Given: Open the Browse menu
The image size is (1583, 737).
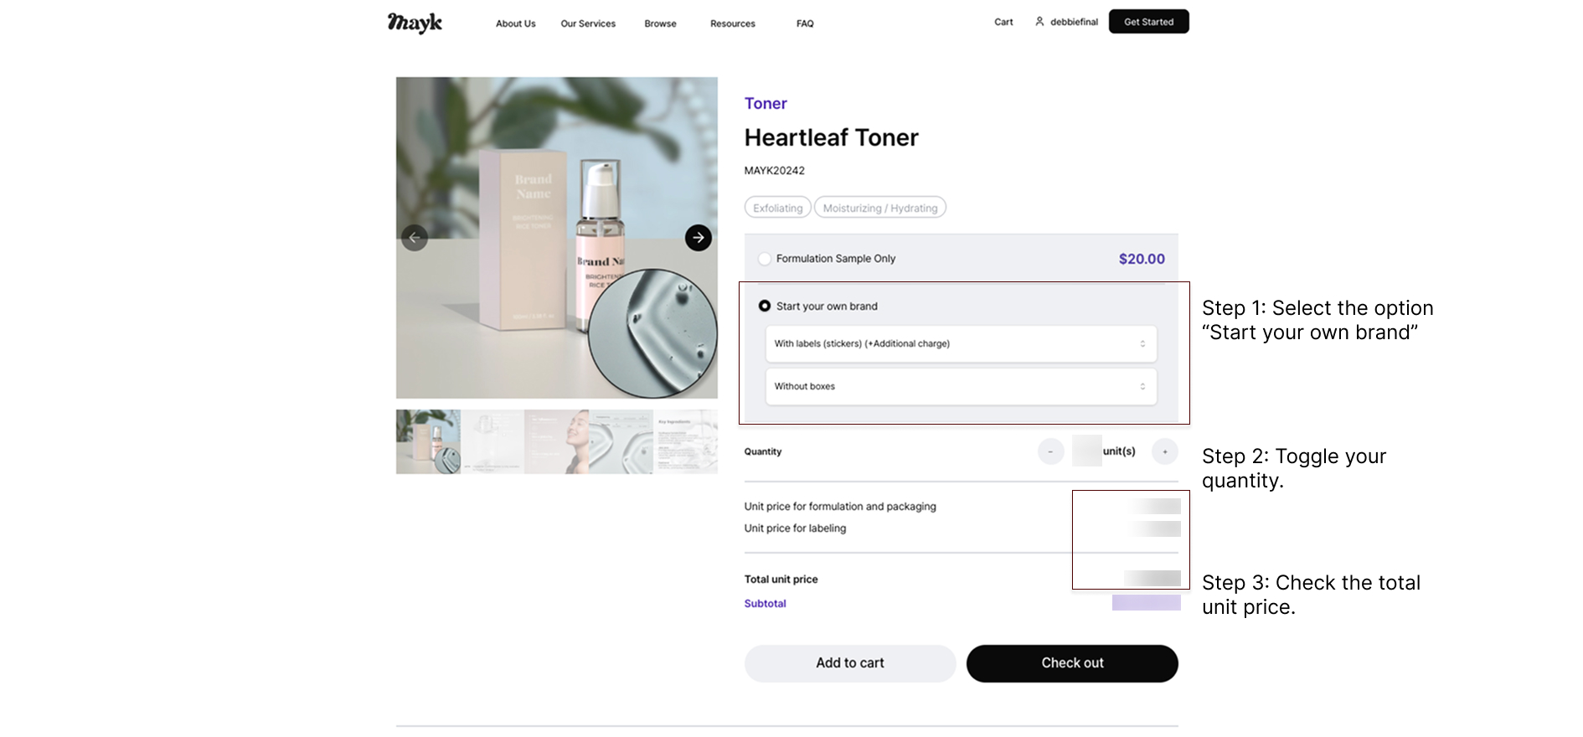Looking at the screenshot, I should click(660, 23).
